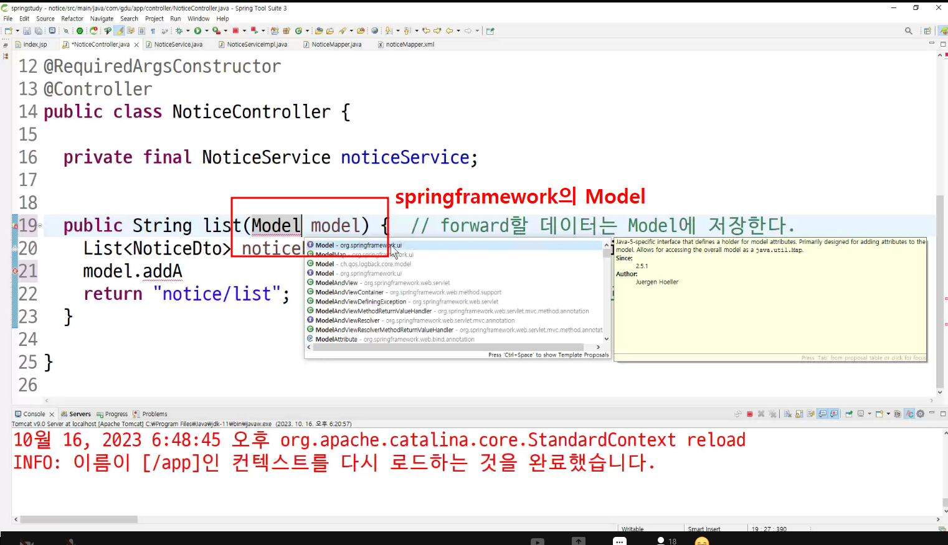
Task: Go to Next Annotation arrow icon
Action: (388, 30)
